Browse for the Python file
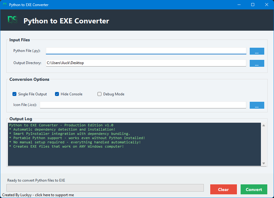Image resolution: width=274 pixels, height=198 pixels. click(x=257, y=51)
